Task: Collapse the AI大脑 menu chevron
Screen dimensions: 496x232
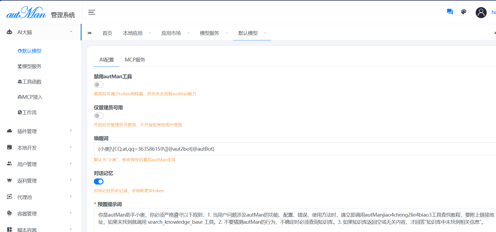Action: (71, 32)
